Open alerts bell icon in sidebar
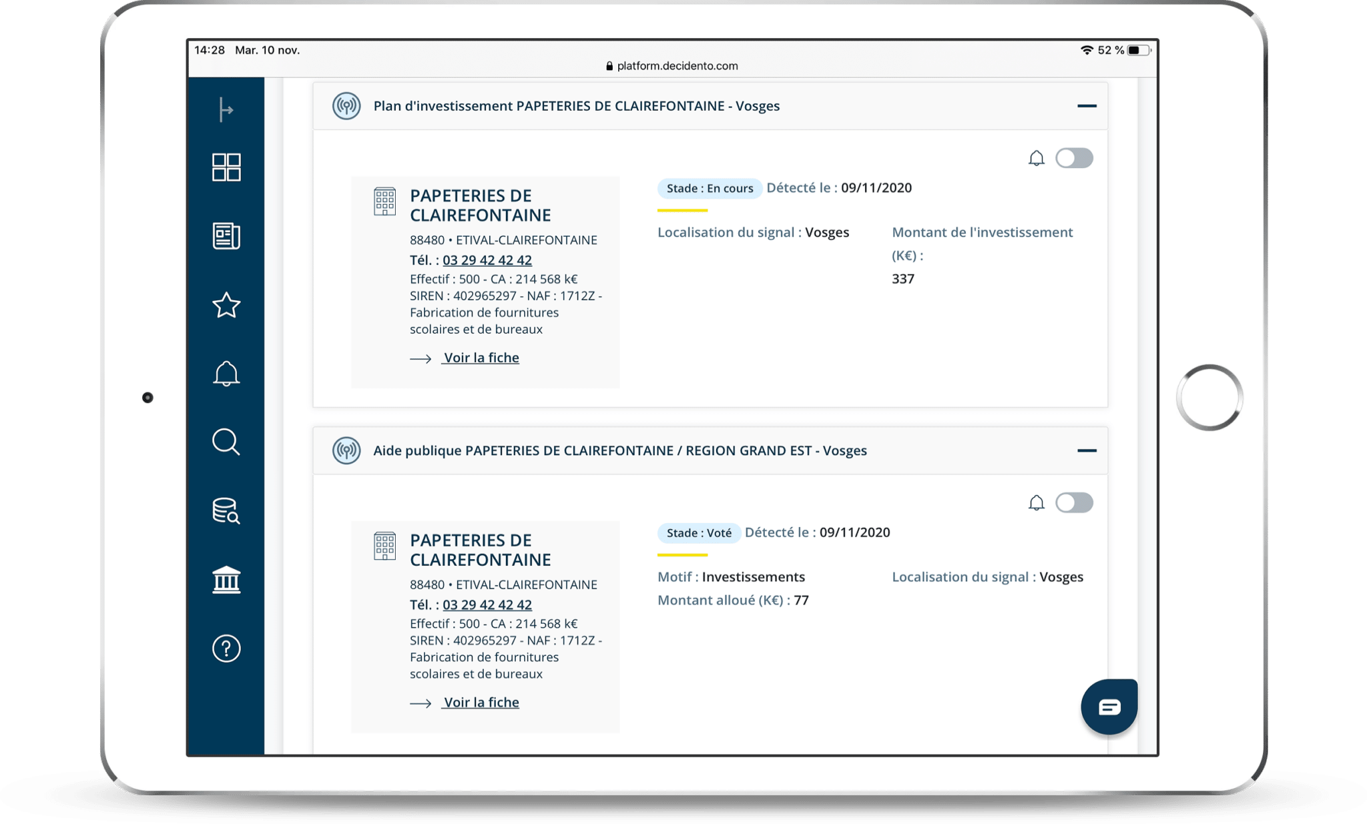1367x824 pixels. (x=226, y=374)
